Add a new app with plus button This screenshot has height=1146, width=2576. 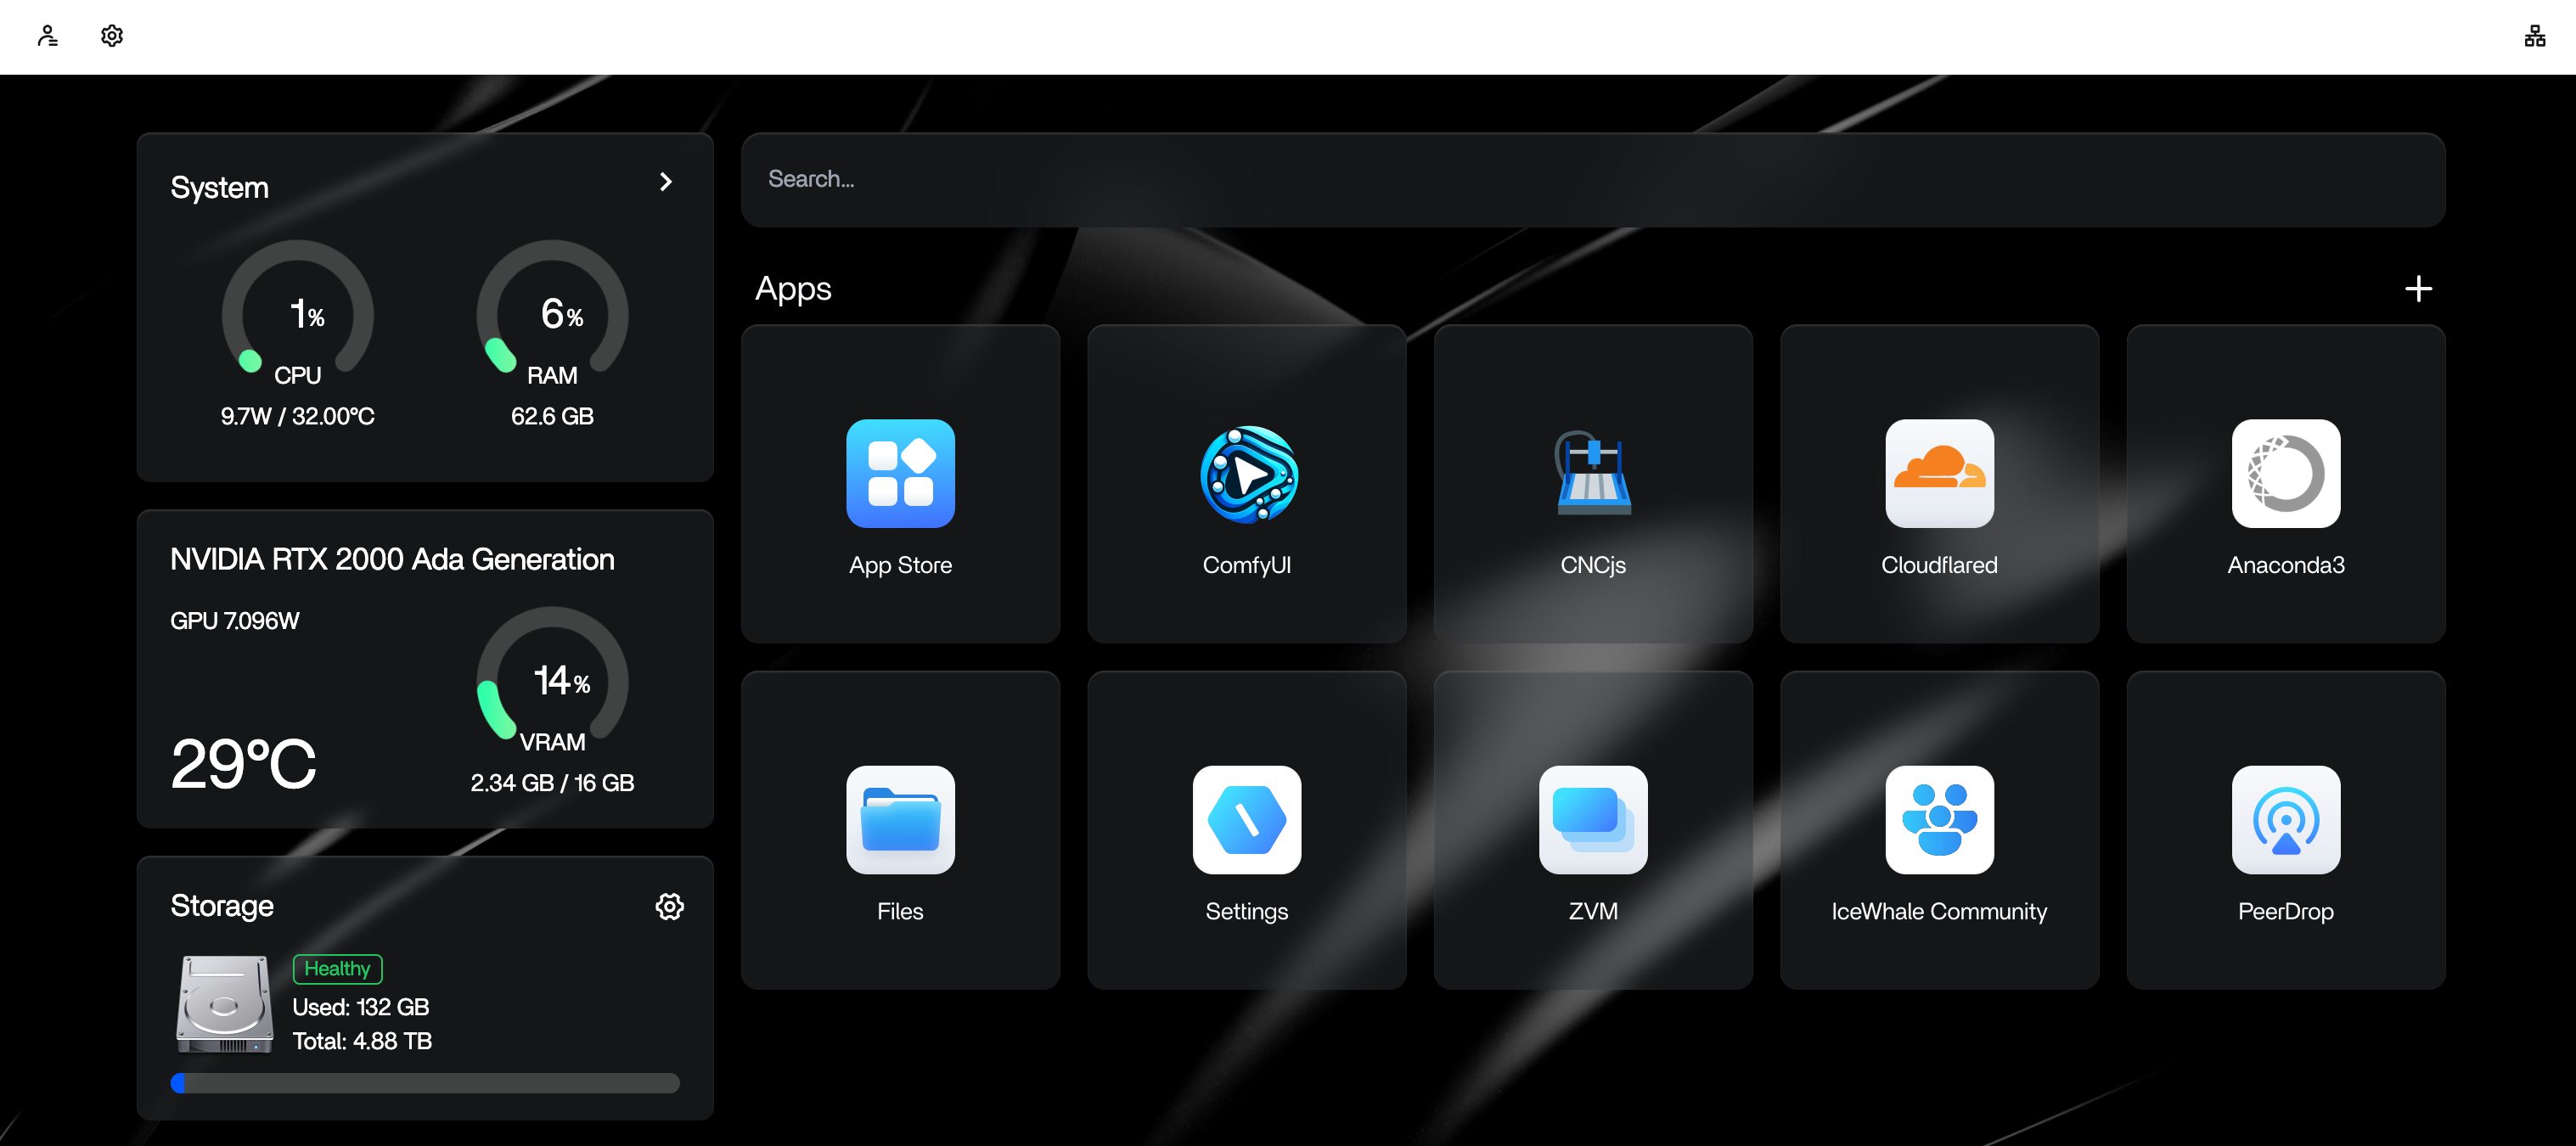pos(2418,289)
